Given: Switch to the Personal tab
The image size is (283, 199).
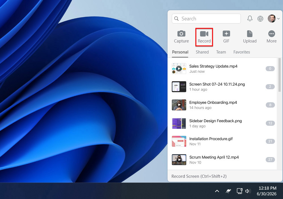Looking at the screenshot, I should pyautogui.click(x=180, y=52).
